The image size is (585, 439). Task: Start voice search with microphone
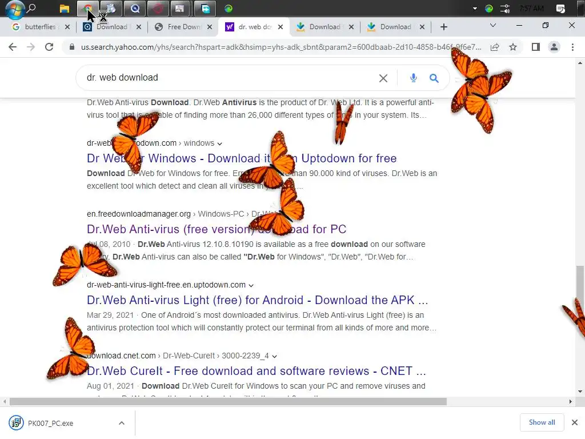click(414, 78)
